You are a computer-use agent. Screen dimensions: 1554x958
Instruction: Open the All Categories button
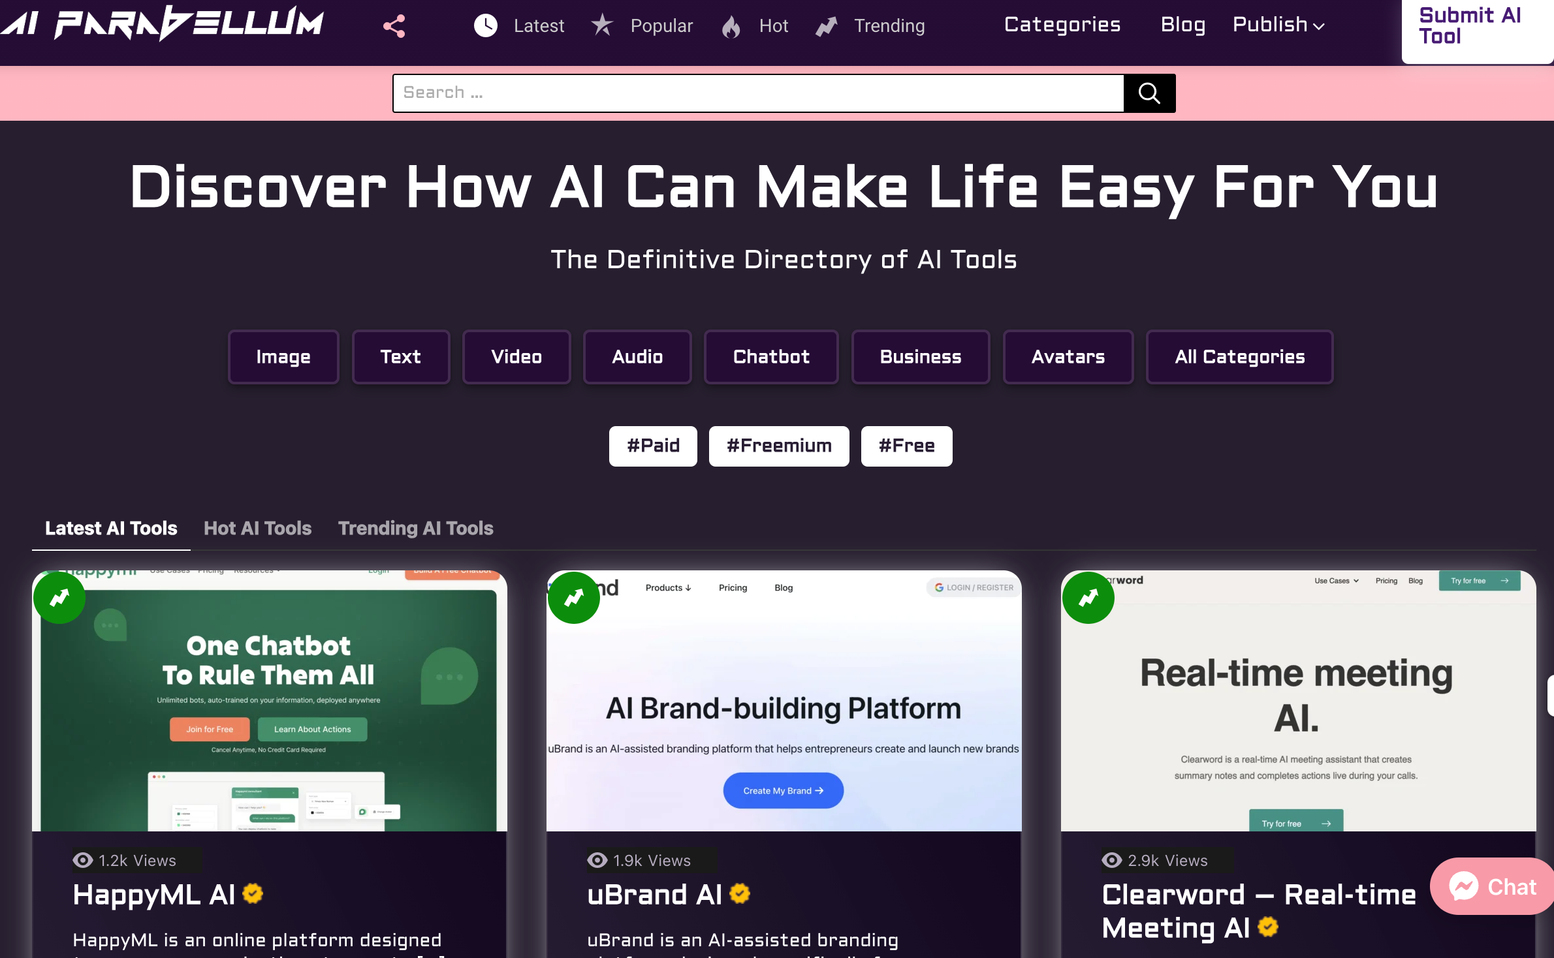(1239, 357)
